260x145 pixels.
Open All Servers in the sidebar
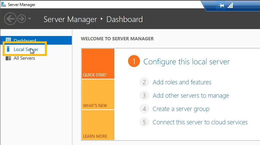(24, 58)
